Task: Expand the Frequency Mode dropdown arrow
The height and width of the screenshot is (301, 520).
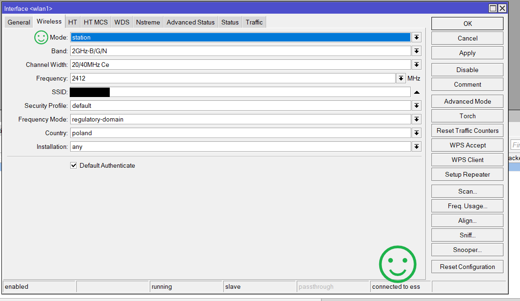Action: pyautogui.click(x=416, y=119)
